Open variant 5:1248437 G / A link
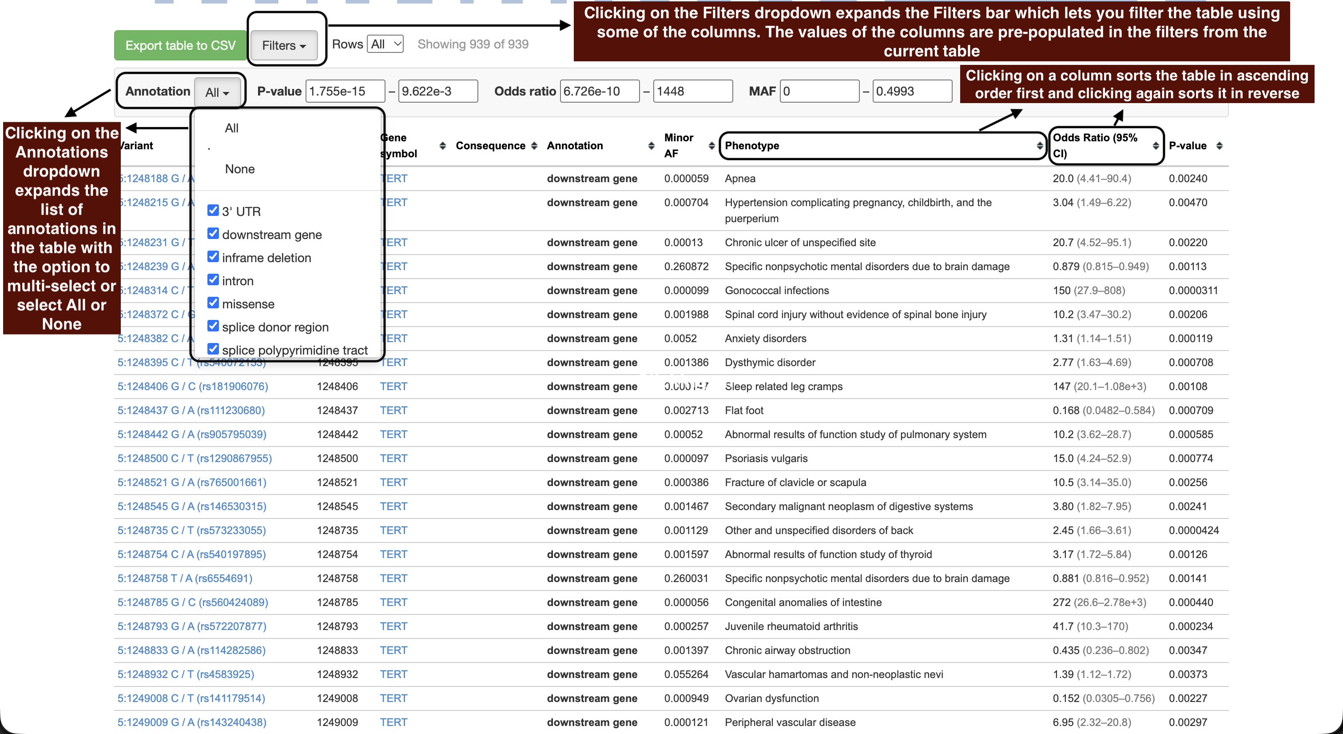This screenshot has height=734, width=1343. [191, 411]
